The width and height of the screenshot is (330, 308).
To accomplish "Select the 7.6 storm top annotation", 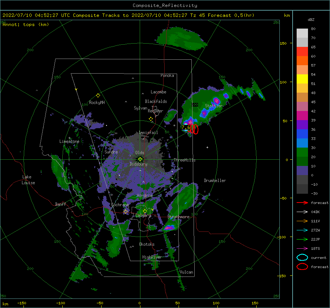I will (x=186, y=127).
